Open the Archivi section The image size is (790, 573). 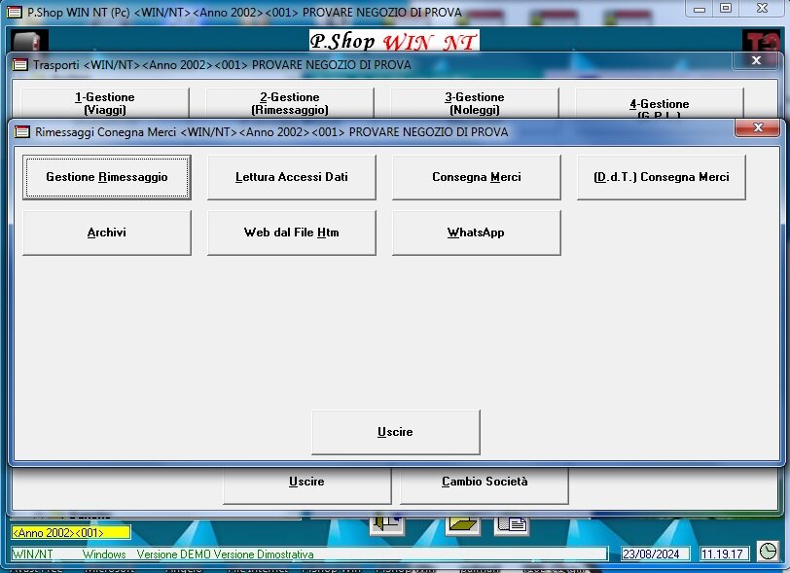tap(107, 233)
